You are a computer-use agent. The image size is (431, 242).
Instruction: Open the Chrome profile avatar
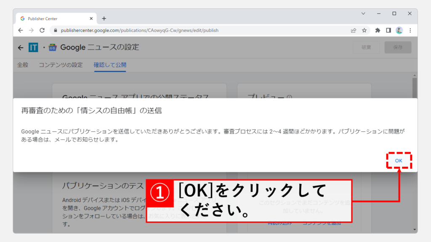point(399,30)
